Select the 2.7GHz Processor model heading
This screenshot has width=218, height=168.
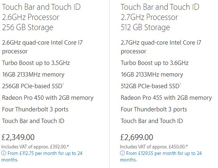(149, 17)
